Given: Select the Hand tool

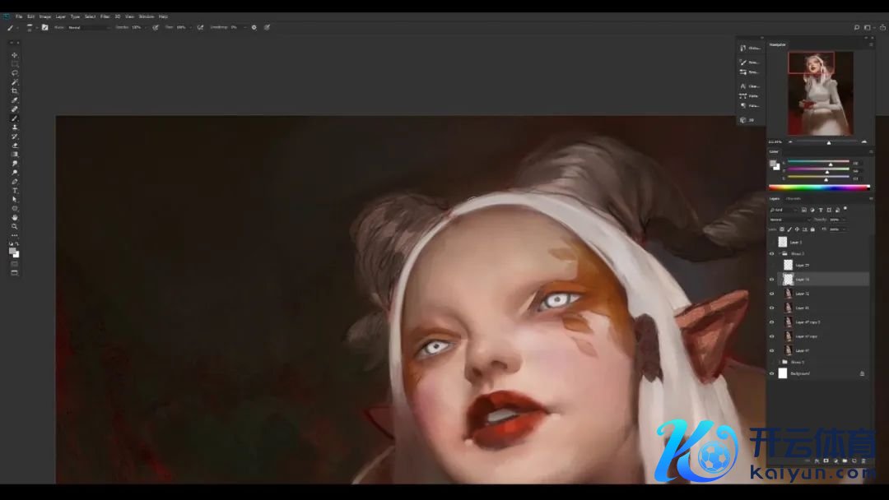Looking at the screenshot, I should 15,217.
